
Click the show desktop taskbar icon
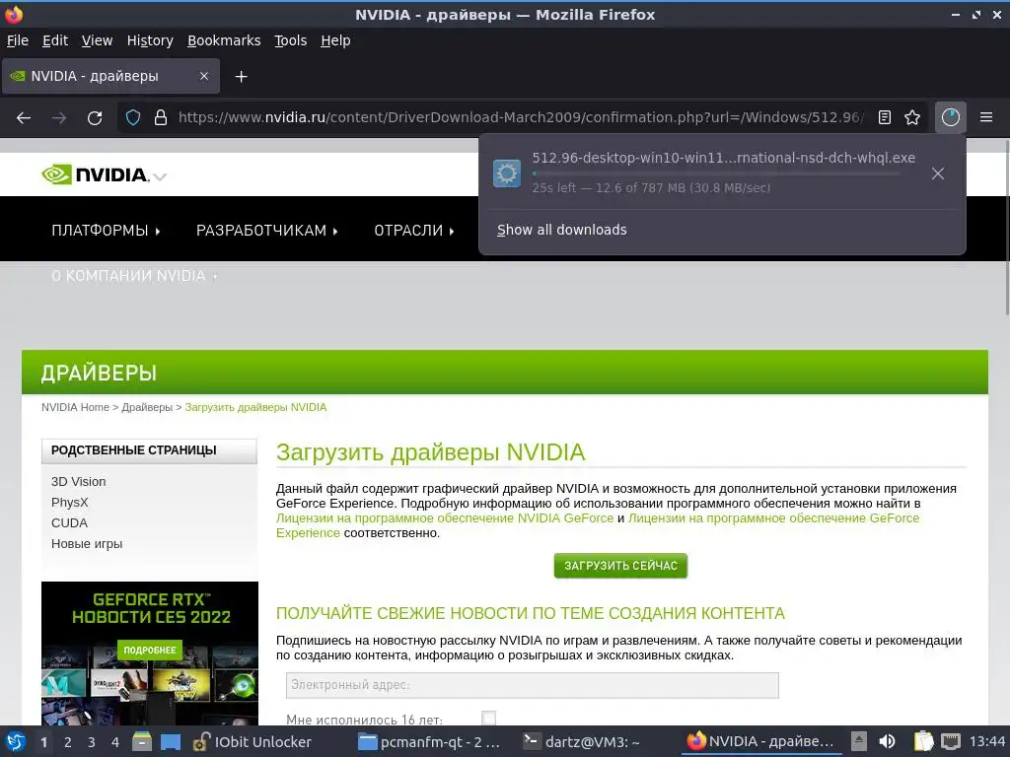[171, 741]
